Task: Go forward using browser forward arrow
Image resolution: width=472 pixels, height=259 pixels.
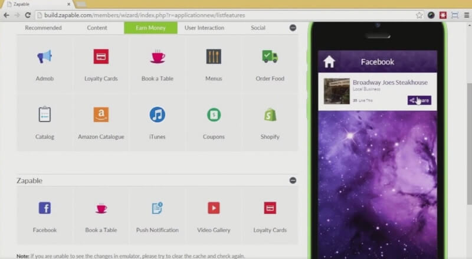Action: [17, 15]
